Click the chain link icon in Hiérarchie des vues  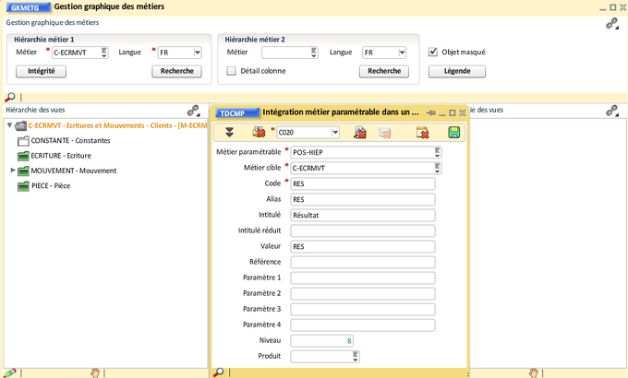[193, 110]
